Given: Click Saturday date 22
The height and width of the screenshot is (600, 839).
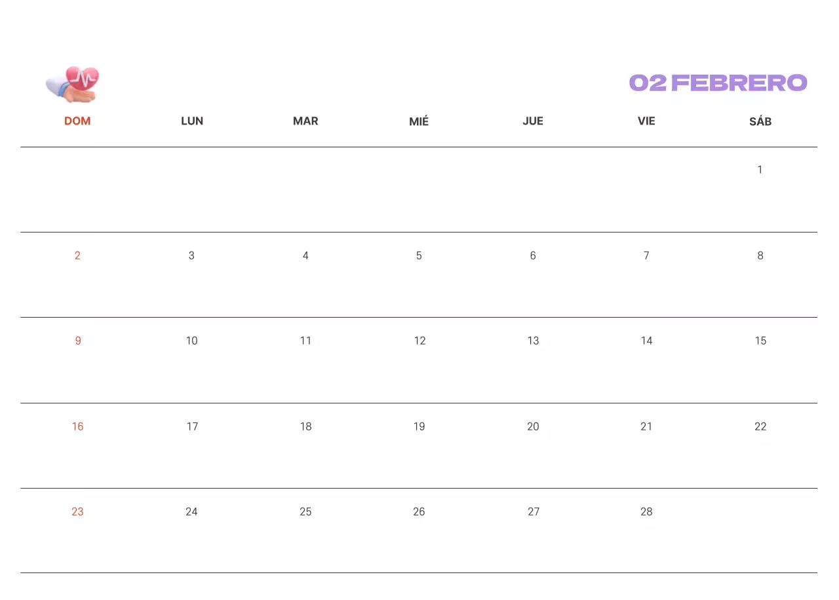Looking at the screenshot, I should click(x=760, y=426).
